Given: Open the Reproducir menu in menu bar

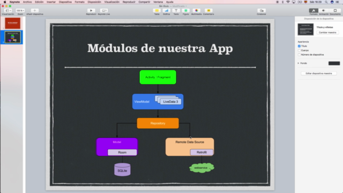Looking at the screenshot, I should click(129, 2).
